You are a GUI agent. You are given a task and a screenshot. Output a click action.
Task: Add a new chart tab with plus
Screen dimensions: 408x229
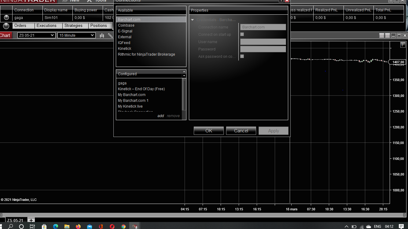[31, 220]
